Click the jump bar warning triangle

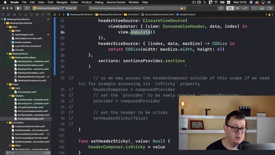point(269,15)
